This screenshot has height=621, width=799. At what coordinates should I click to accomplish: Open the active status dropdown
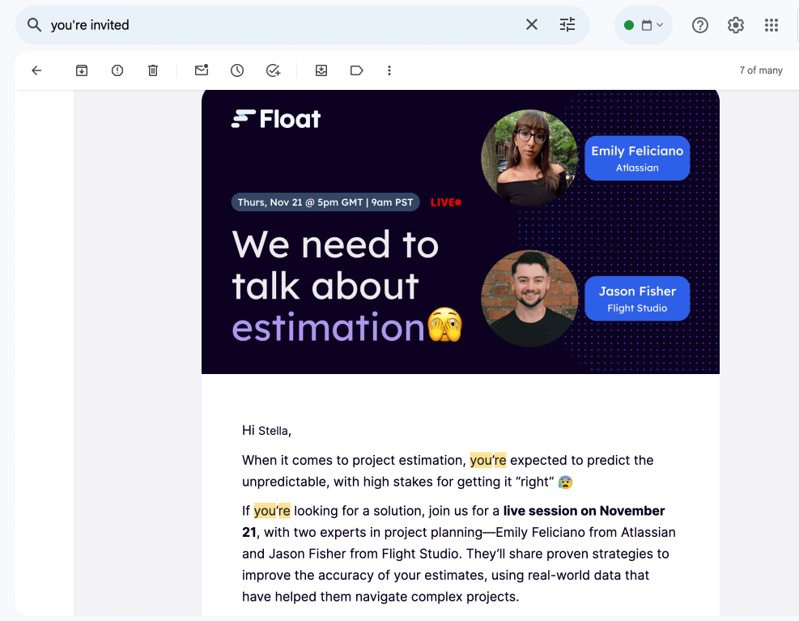click(x=643, y=25)
